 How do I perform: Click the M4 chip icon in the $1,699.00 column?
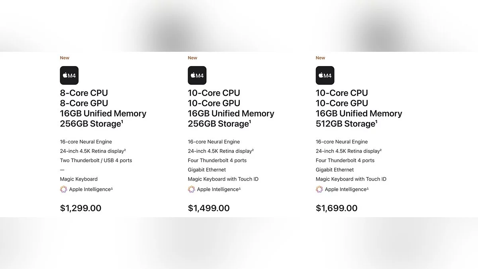[325, 75]
